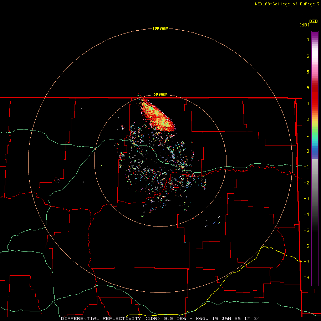Image resolution: width=321 pixels, height=321 pixels.
Task: Click the Differential Reflectivity caption at the bottom
Action: (160, 319)
